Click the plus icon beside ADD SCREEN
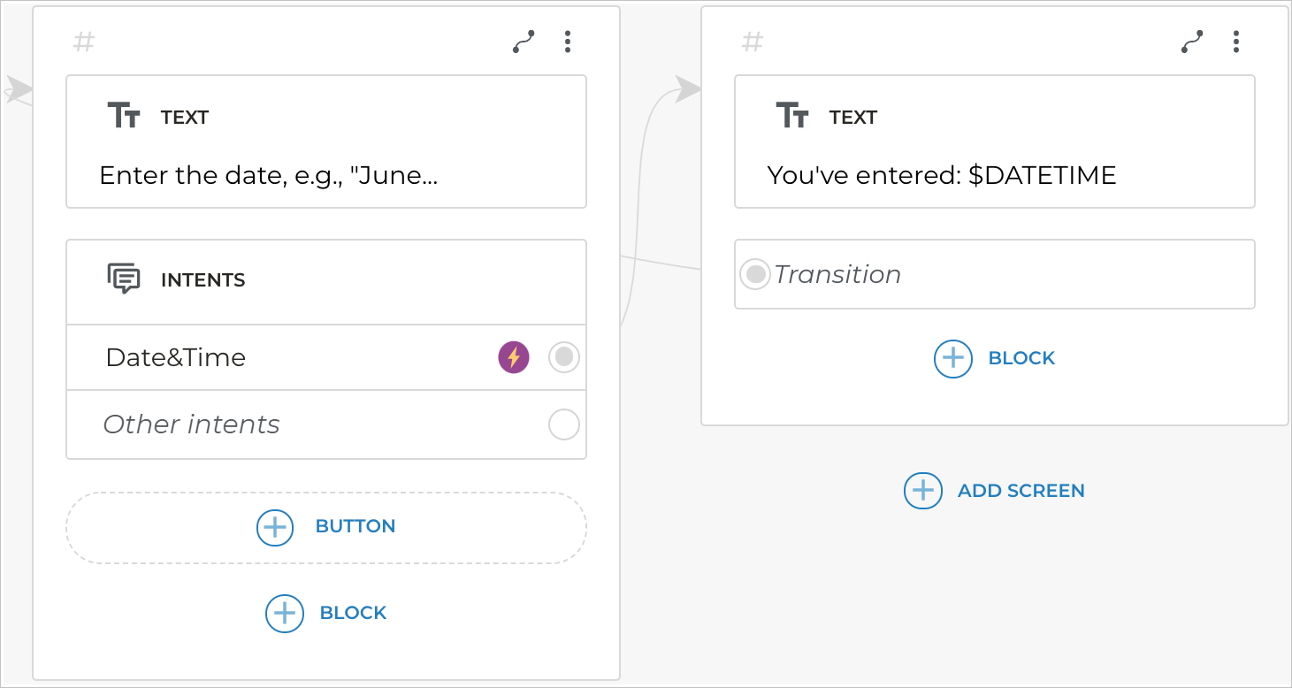The width and height of the screenshot is (1292, 688). click(x=922, y=491)
